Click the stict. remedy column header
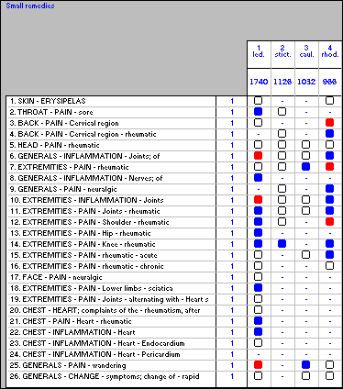 click(x=282, y=51)
